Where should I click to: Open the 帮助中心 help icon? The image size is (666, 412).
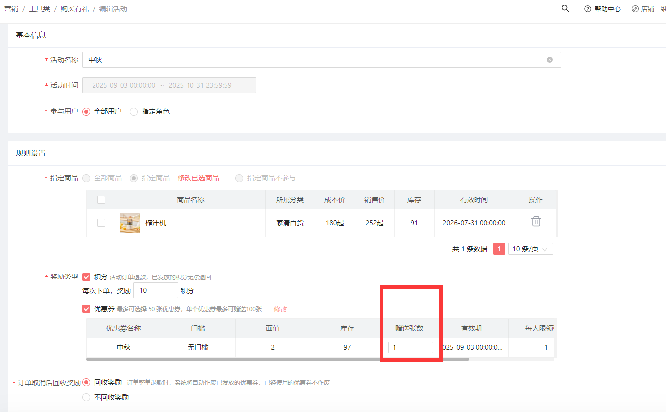click(588, 9)
